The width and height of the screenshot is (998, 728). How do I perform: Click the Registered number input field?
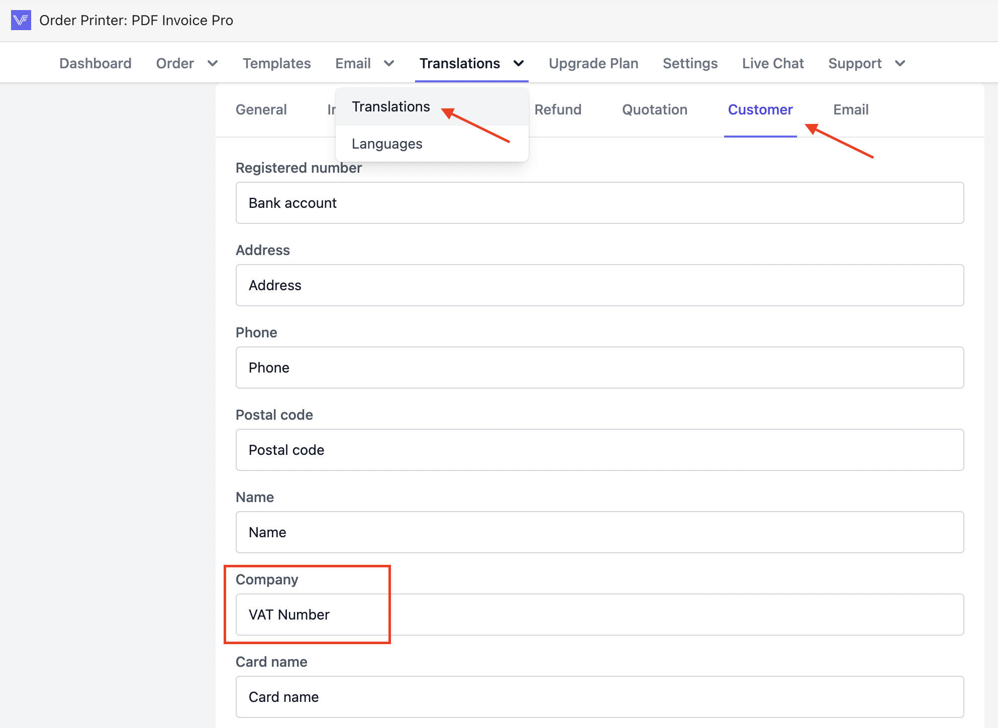599,203
